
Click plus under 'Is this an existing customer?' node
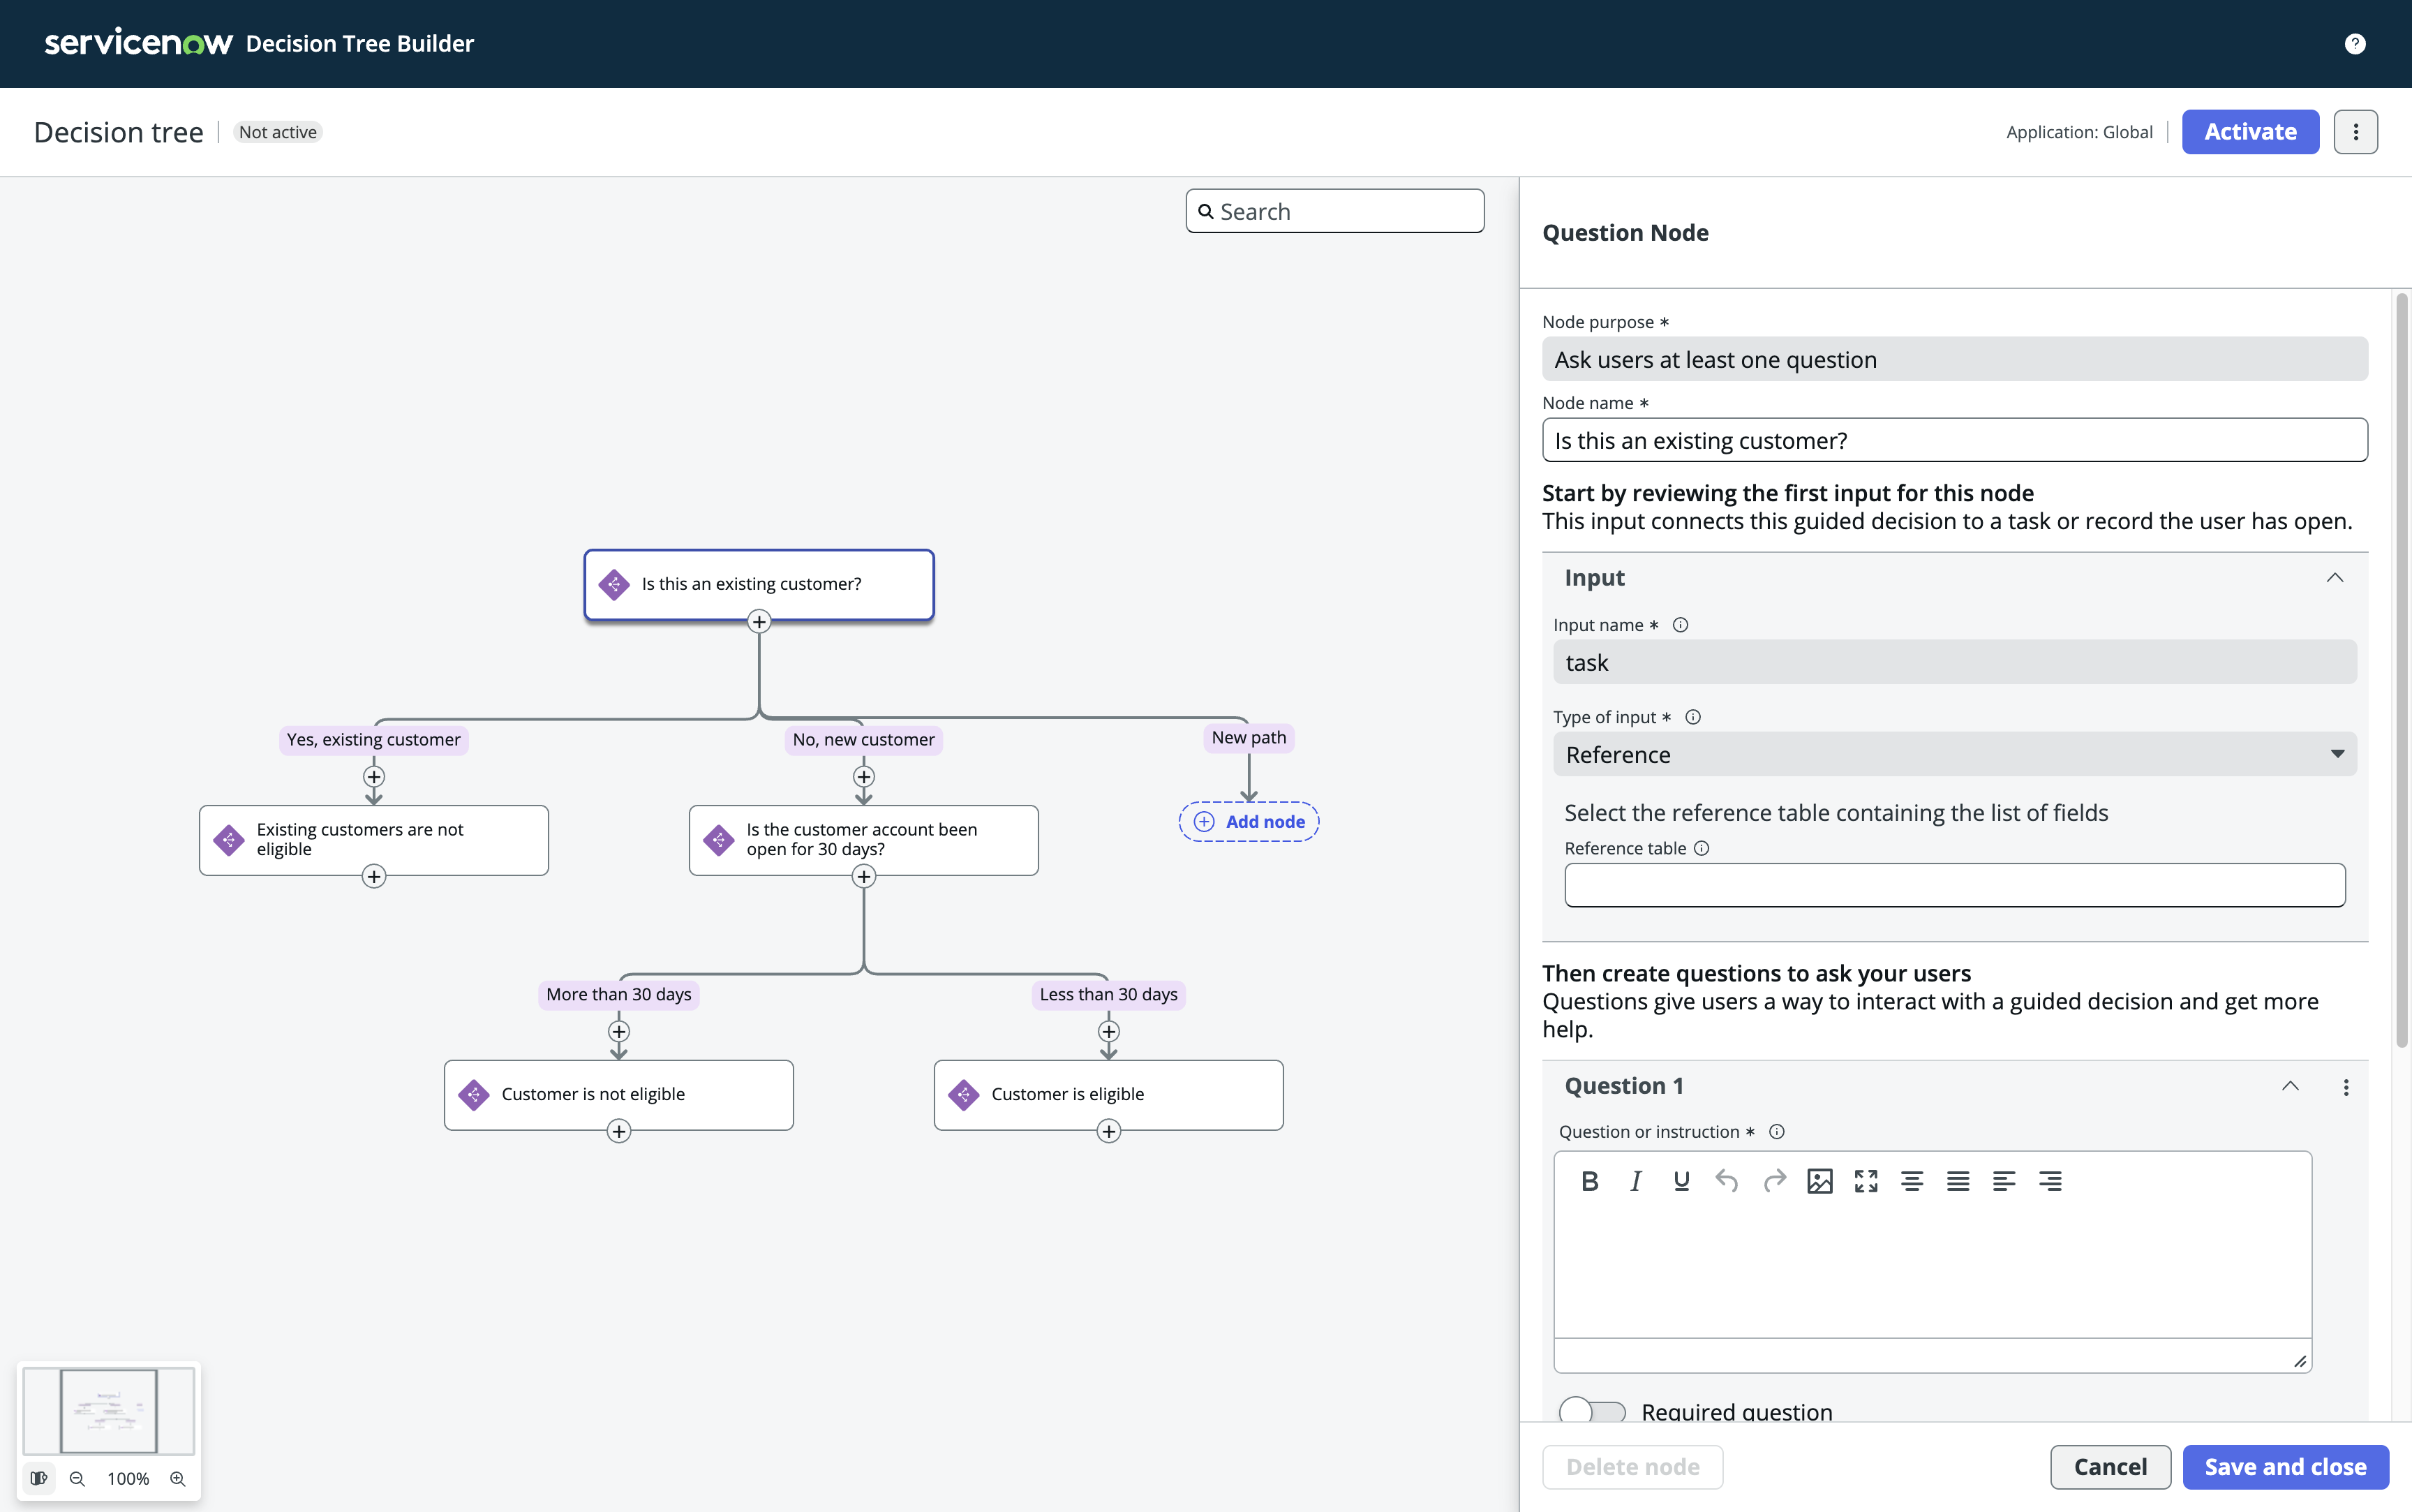(x=759, y=622)
